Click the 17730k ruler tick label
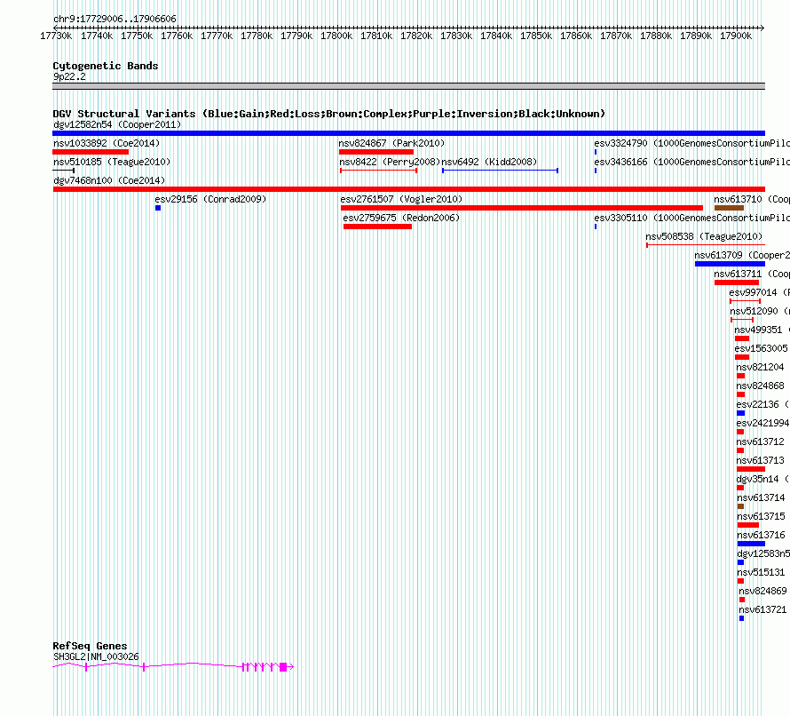 pos(56,36)
